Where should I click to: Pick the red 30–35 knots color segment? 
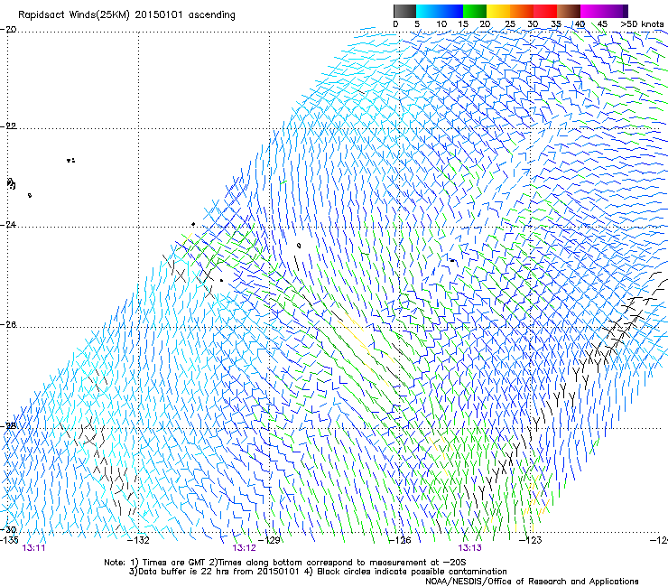point(545,11)
